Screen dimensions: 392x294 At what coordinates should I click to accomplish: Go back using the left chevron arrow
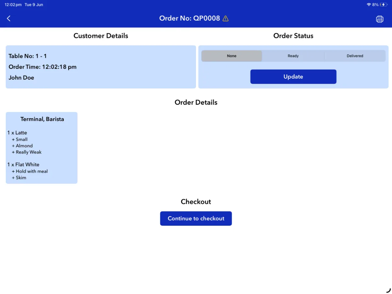pyautogui.click(x=9, y=19)
